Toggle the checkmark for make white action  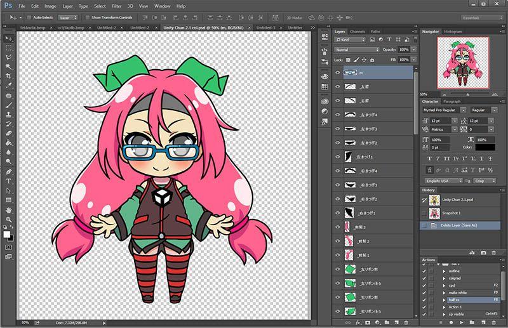tap(424, 292)
